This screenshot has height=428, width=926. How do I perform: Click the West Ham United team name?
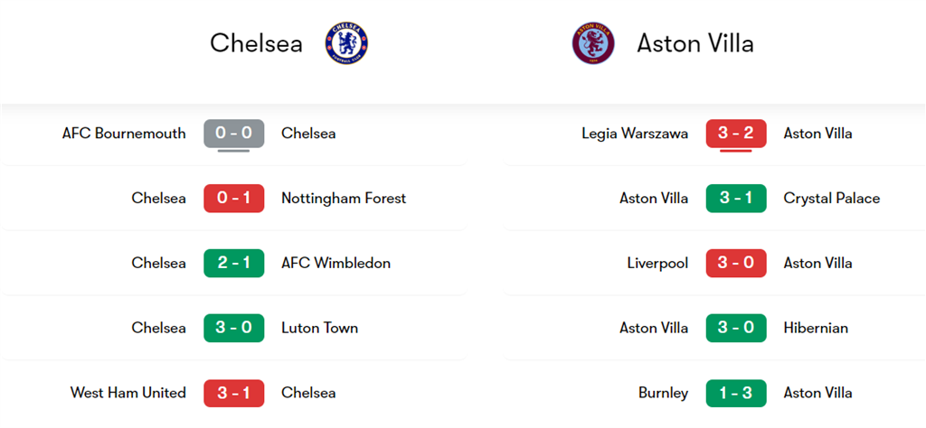[128, 393]
